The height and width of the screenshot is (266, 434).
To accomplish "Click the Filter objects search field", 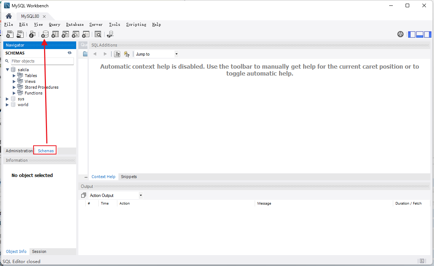I will 42,61.
